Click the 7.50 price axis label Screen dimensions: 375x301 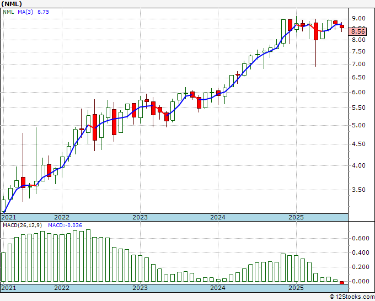(x=358, y=52)
